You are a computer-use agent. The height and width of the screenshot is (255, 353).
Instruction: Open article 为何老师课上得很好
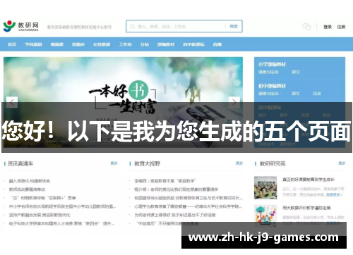point(175,215)
